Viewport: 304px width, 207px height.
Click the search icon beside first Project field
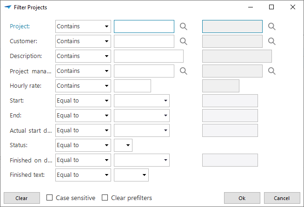(x=184, y=26)
